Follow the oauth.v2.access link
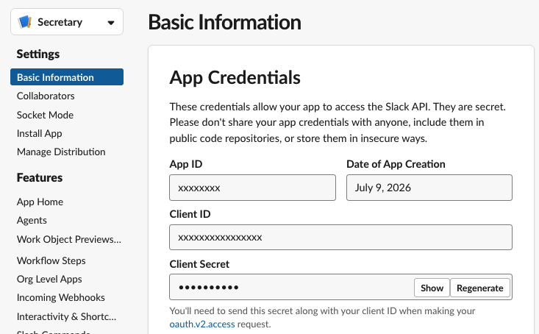Viewport: 539px width, 334px height. 202,324
